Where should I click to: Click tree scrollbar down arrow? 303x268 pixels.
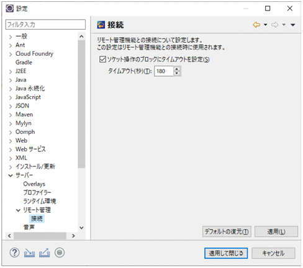81,228
